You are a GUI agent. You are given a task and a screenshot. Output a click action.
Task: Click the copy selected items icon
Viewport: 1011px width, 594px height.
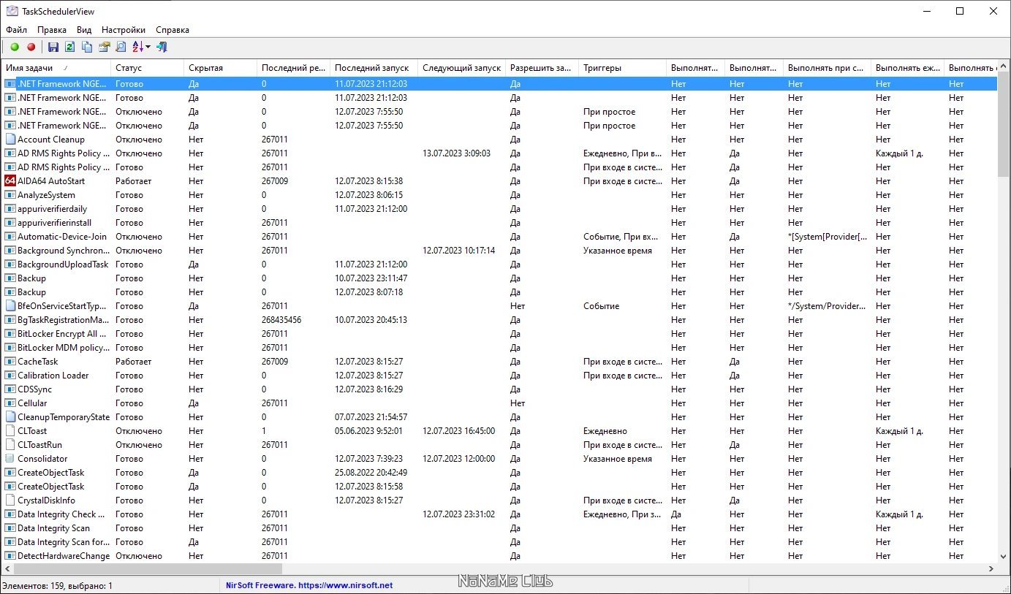87,47
